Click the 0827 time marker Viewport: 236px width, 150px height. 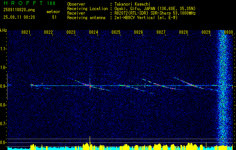(161, 32)
